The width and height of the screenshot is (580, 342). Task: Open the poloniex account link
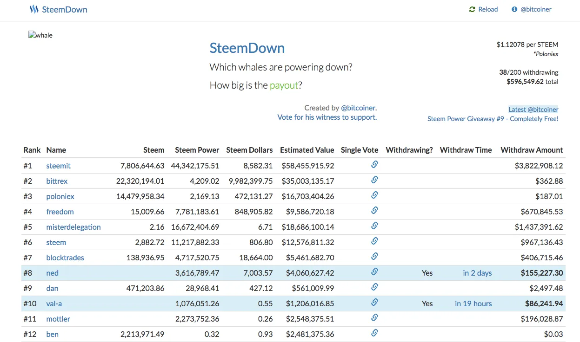coord(60,196)
